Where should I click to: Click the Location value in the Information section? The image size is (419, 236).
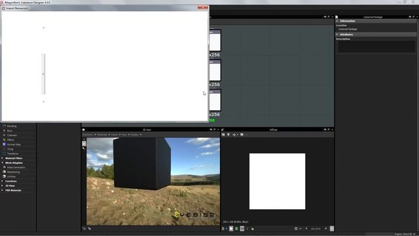coord(348,29)
